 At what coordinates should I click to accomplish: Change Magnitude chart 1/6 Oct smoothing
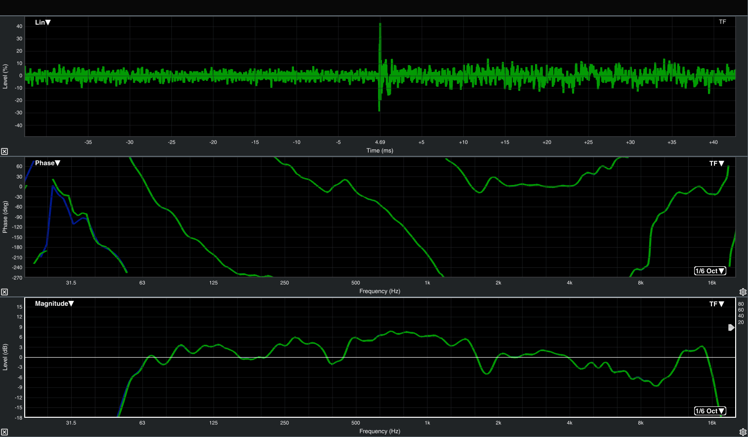[710, 411]
